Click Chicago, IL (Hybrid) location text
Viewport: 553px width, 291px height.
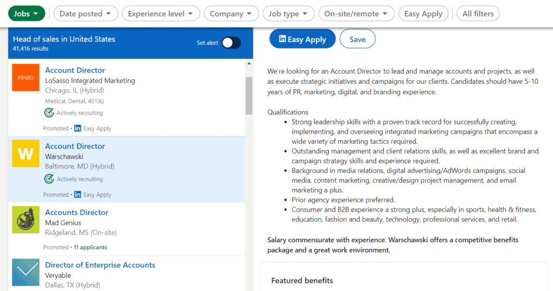tap(75, 90)
